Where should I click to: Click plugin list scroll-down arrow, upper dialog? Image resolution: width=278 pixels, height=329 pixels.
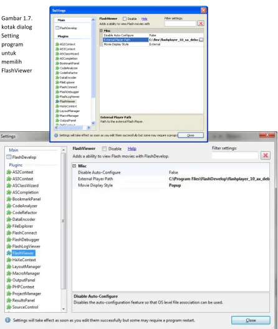(93, 123)
